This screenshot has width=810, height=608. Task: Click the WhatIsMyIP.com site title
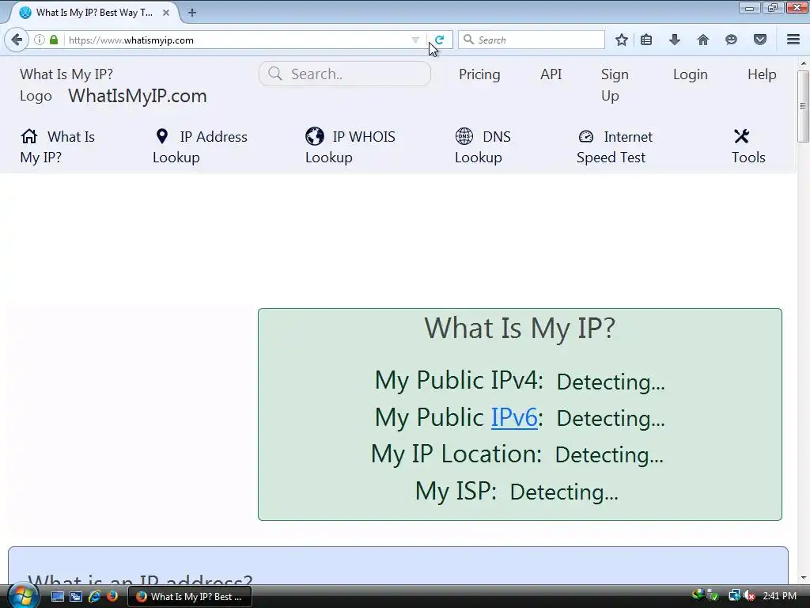click(x=138, y=96)
